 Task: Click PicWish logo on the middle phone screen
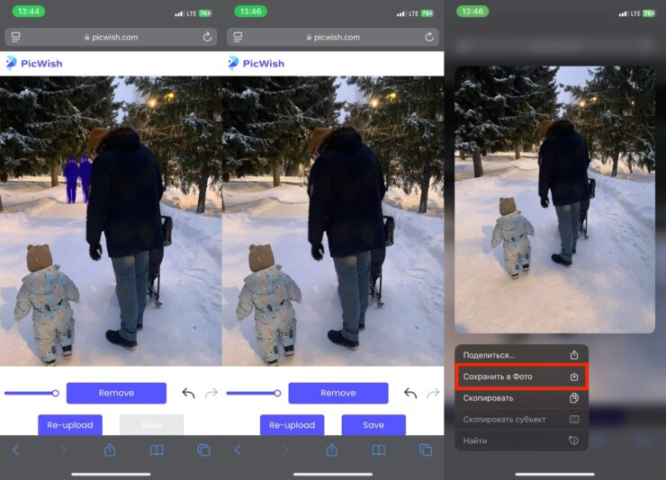point(256,63)
